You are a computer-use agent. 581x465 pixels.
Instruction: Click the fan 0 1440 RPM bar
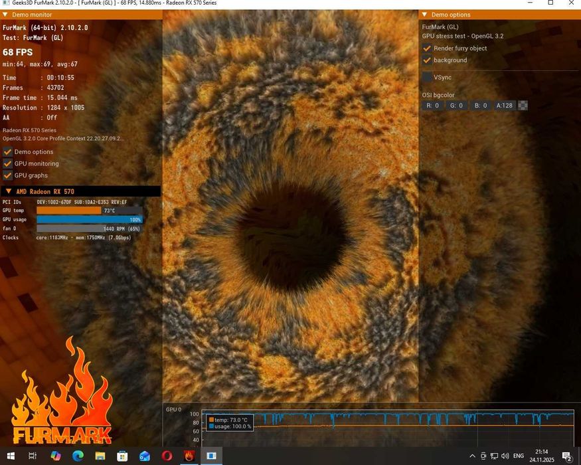pos(89,229)
